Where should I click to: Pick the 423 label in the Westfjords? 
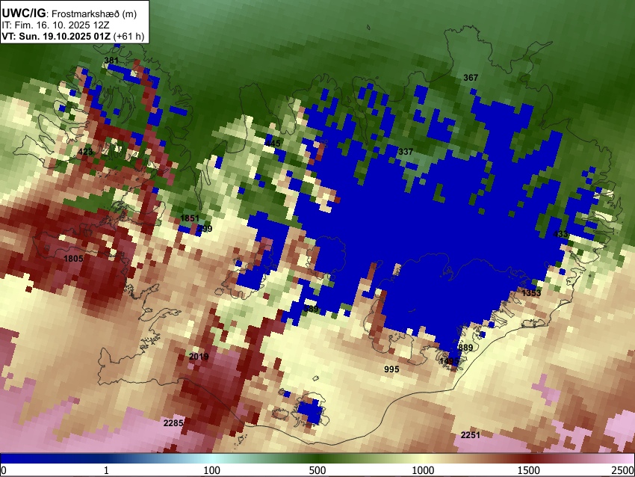tap(85, 152)
